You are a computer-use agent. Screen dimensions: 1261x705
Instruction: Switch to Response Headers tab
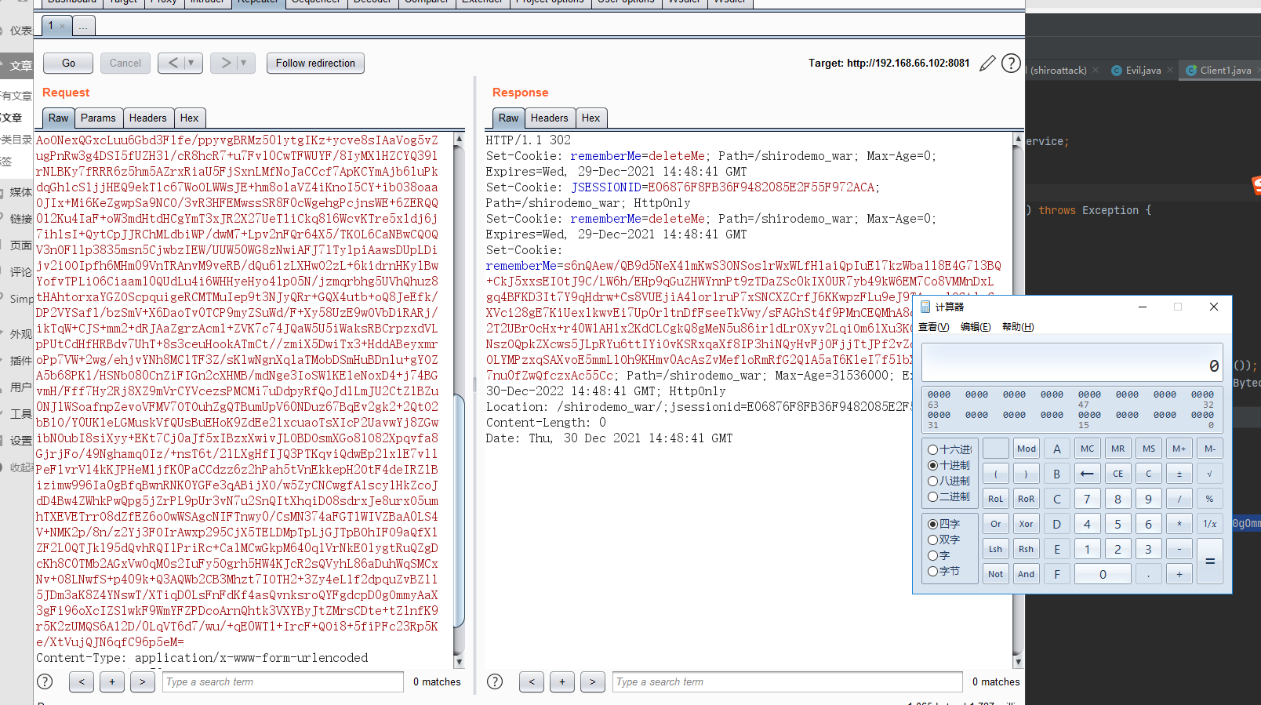[549, 118]
